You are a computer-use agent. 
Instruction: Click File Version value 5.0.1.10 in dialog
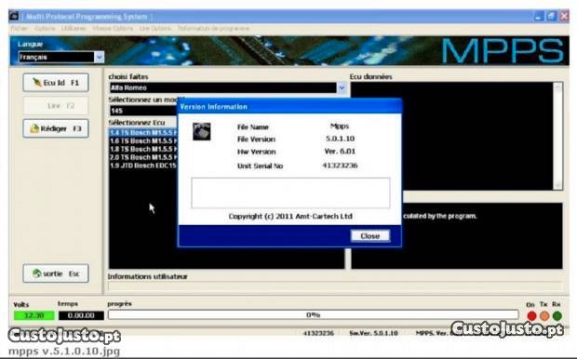(x=340, y=139)
